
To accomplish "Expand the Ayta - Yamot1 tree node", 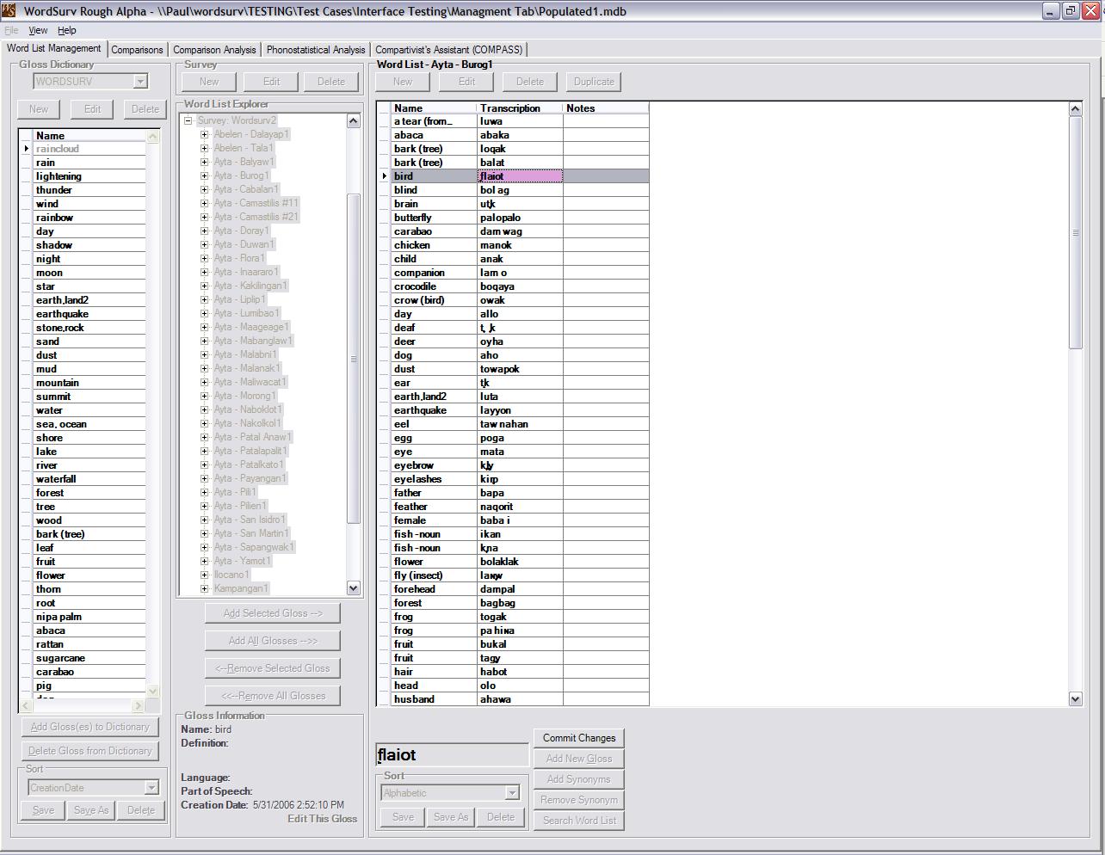I will point(205,561).
